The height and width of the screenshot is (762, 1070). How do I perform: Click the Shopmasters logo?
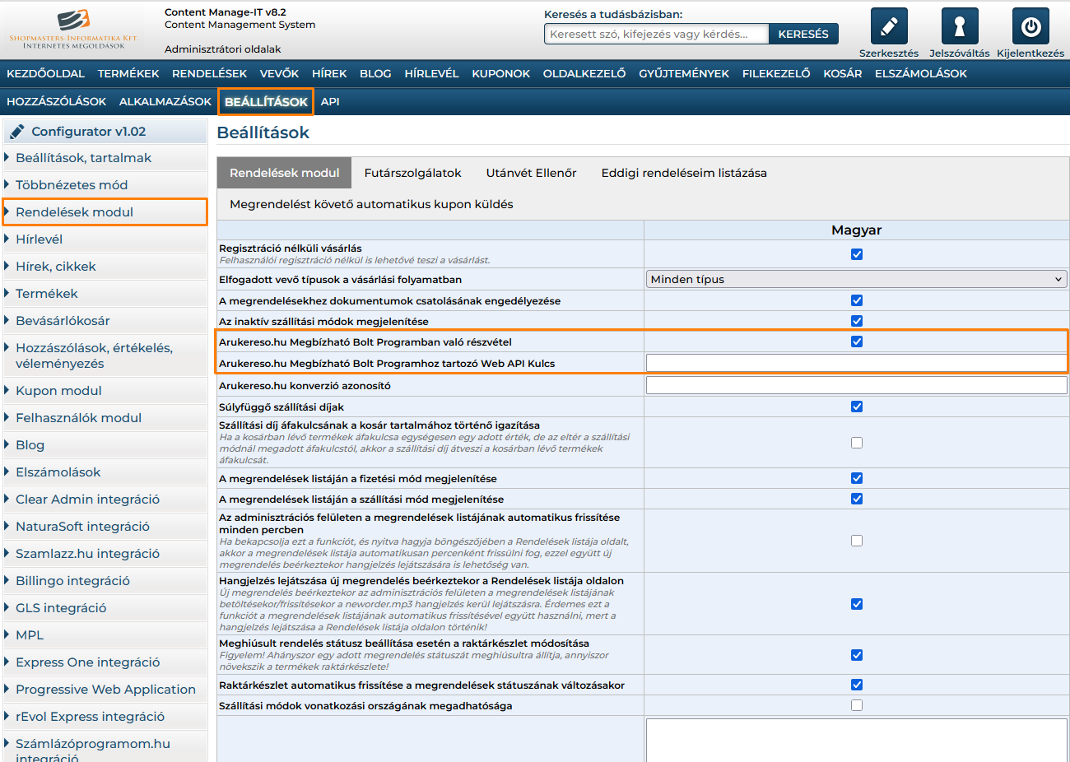pyautogui.click(x=73, y=29)
